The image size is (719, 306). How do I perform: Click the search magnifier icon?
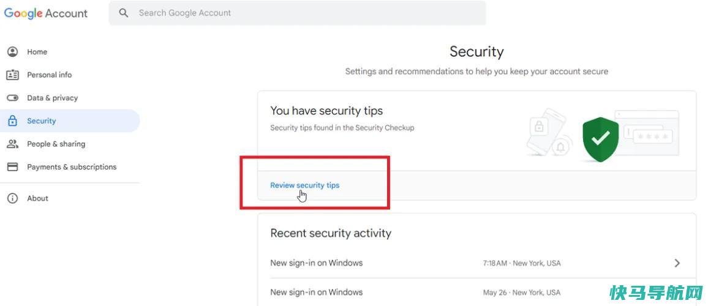point(123,13)
